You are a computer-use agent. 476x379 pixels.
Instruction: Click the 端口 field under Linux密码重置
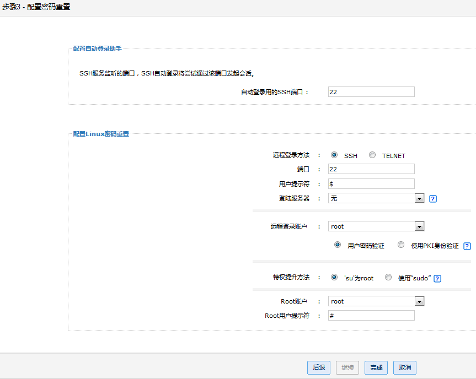tap(371, 169)
